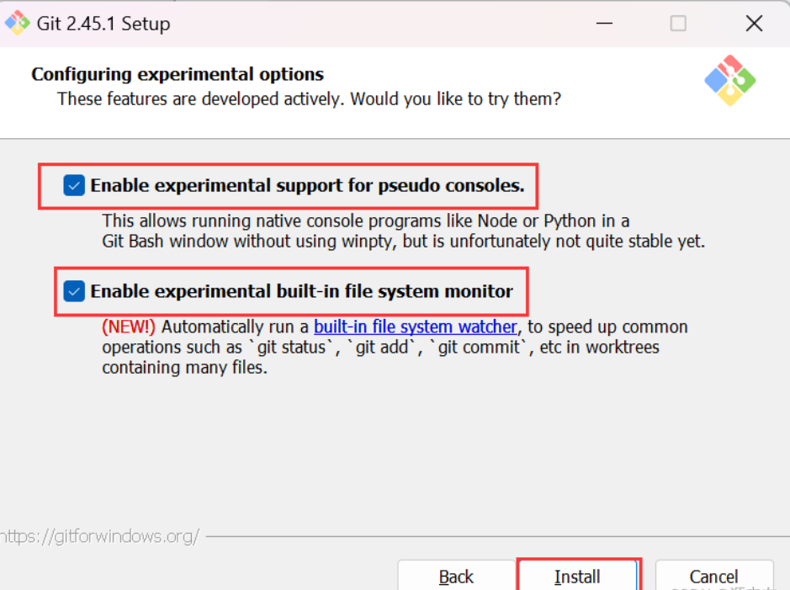Screen dimensions: 790x590
Task: Click the 'containing many files.' text line
Action: pos(184,368)
